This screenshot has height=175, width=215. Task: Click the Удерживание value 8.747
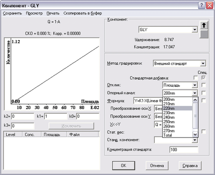coord(169,40)
